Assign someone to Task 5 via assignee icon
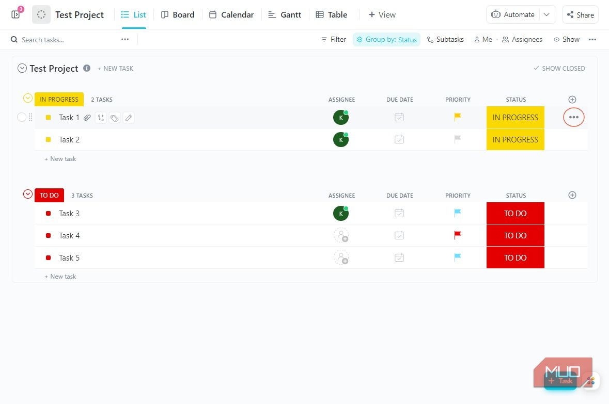The width and height of the screenshot is (609, 404). pos(341,257)
